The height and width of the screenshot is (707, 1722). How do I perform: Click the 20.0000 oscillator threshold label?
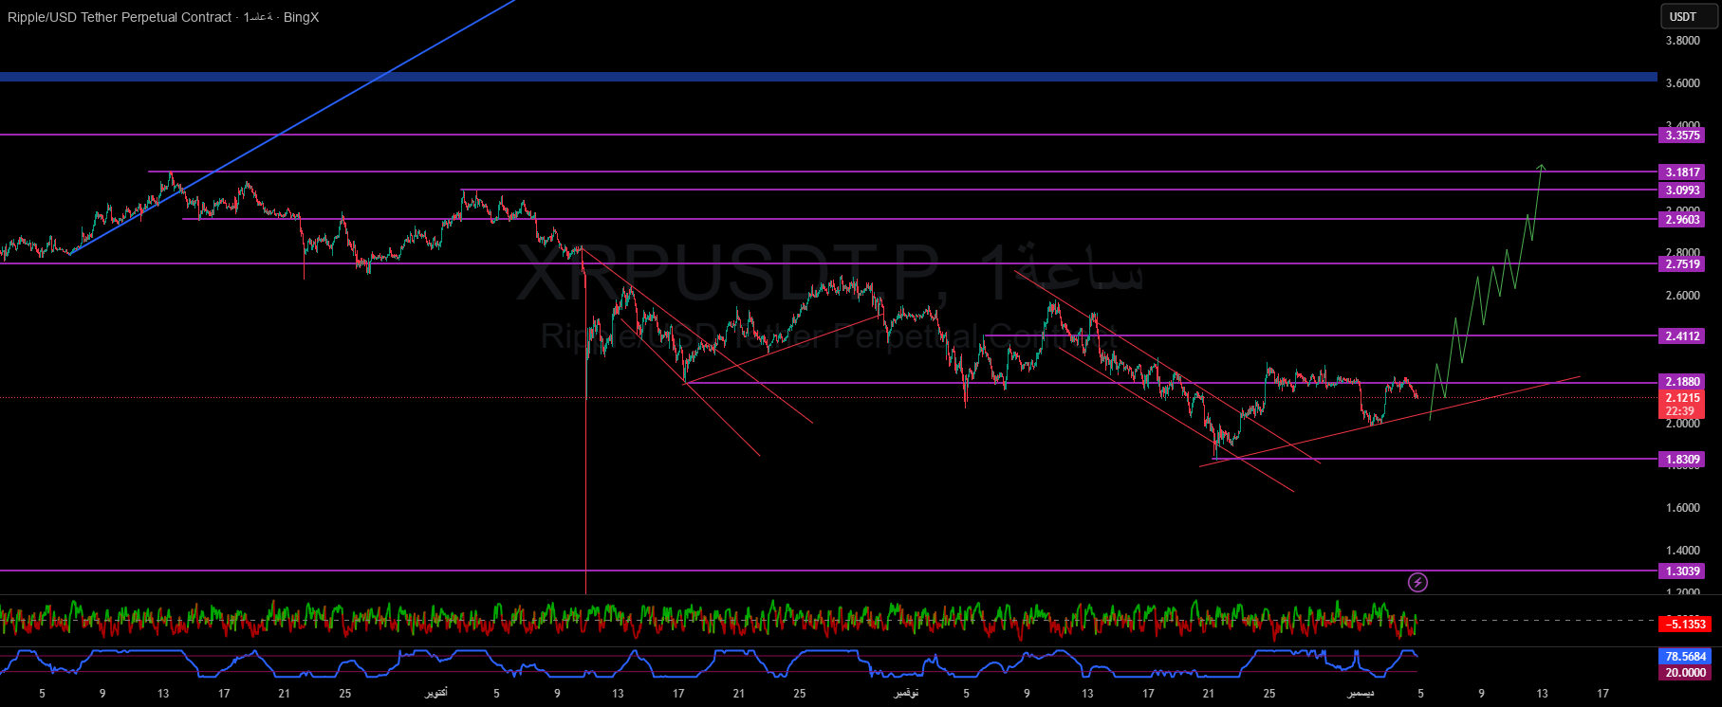tap(1686, 673)
